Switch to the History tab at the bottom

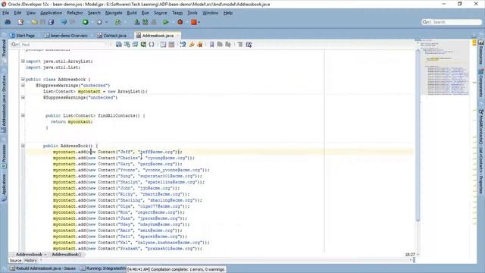[x=30, y=261]
